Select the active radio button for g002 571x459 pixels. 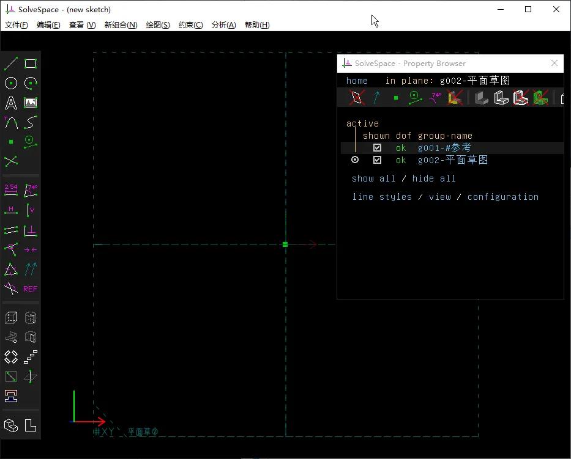pos(355,160)
